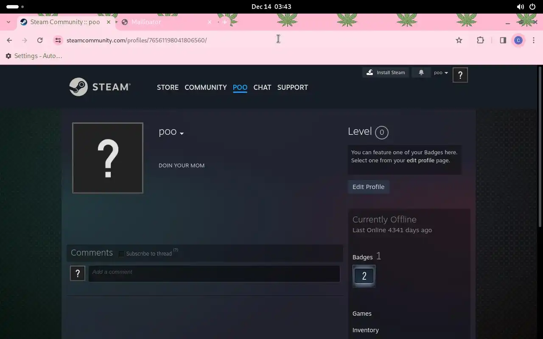The height and width of the screenshot is (339, 543).
Task: Click the Install Steam button
Action: click(386, 72)
